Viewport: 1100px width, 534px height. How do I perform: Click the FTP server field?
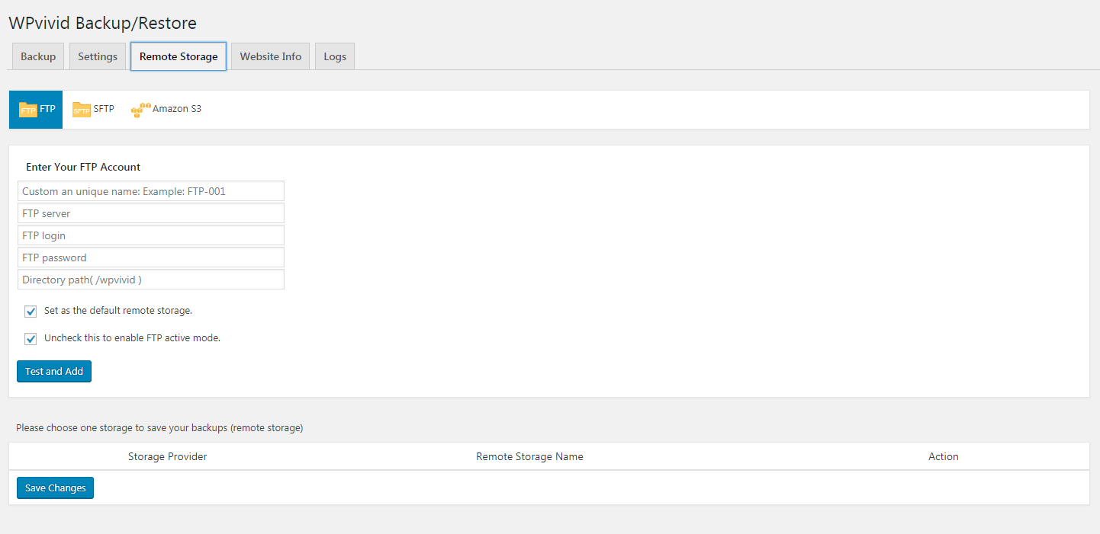[150, 213]
